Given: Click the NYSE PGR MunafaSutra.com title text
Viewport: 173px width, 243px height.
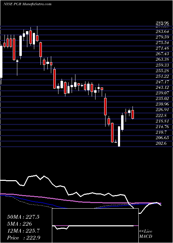Looking at the screenshot, I should [27, 4].
